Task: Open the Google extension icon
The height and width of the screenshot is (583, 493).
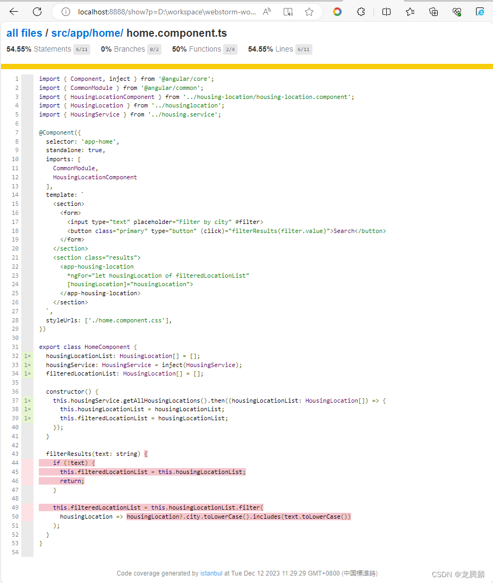Action: tap(337, 11)
